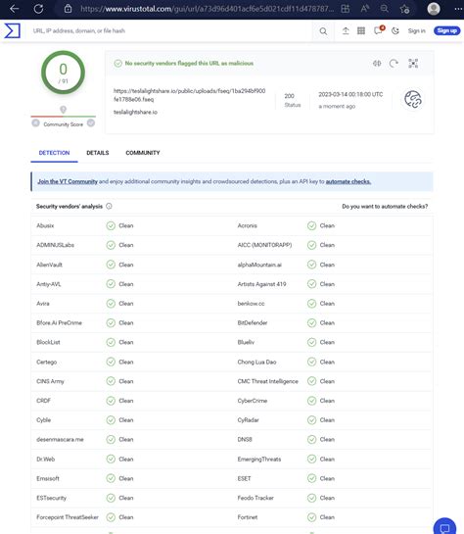Click Clean result for Dr.Web
Screen dimensions: 464x534
pos(126,460)
